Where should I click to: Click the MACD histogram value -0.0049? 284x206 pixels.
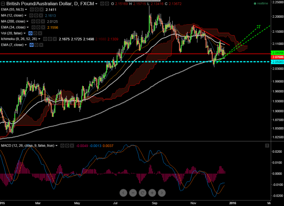[x=82, y=146]
